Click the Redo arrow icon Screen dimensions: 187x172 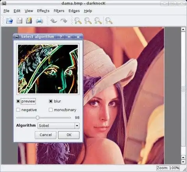click(x=64, y=21)
